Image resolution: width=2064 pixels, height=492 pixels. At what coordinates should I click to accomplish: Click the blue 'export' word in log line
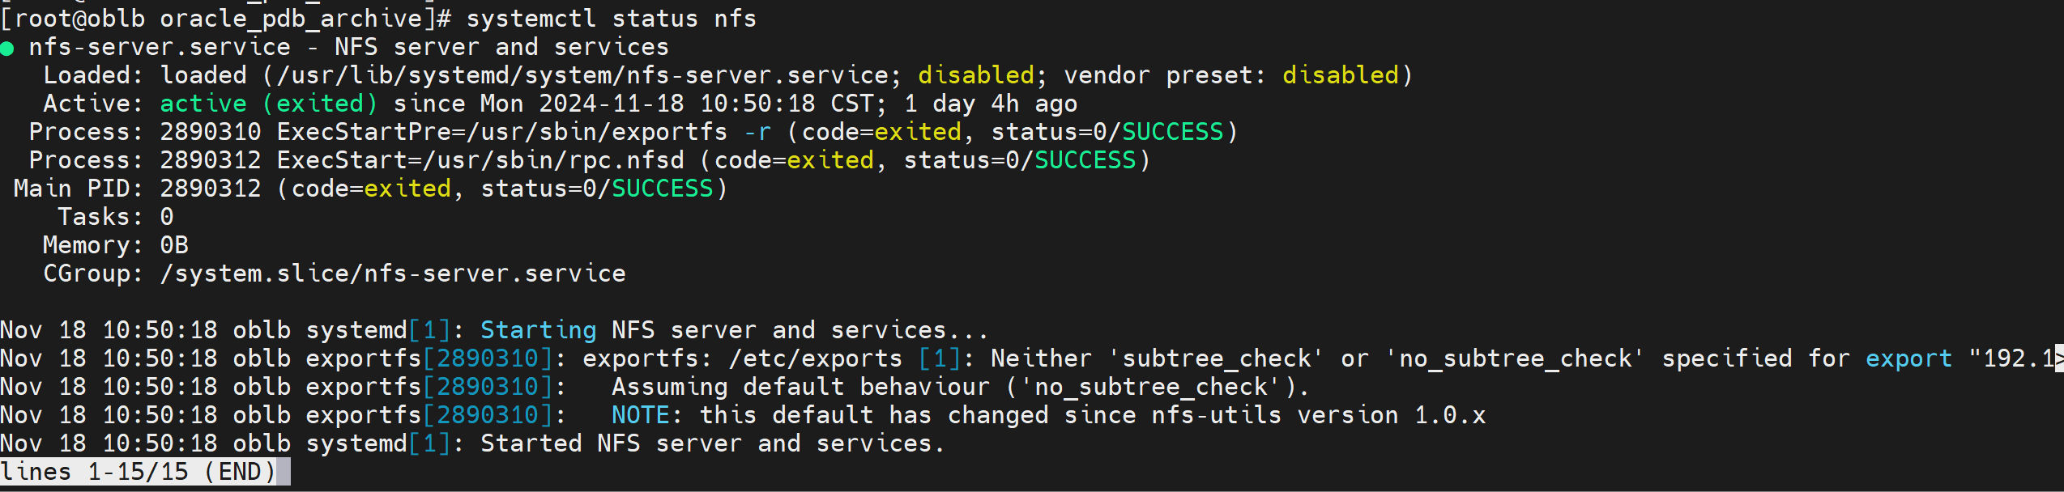point(1909,358)
